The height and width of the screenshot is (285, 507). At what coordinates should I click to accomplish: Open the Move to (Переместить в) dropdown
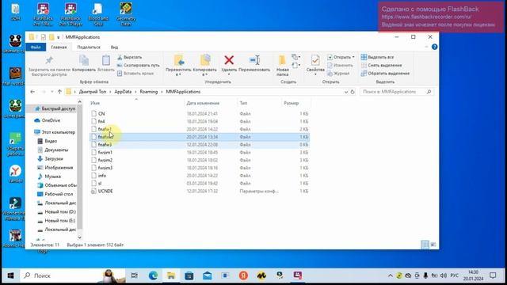(178, 65)
